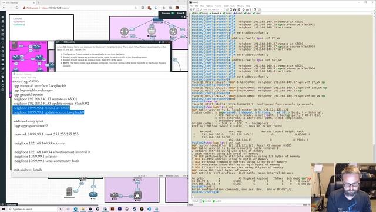The height and width of the screenshot is (212, 376).
Task: Click the Help question mark toolbar icon in SecureCRT
Action: pyautogui.click(x=255, y=9)
